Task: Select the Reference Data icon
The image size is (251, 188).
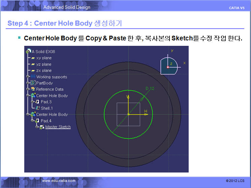Action: pos(33,89)
